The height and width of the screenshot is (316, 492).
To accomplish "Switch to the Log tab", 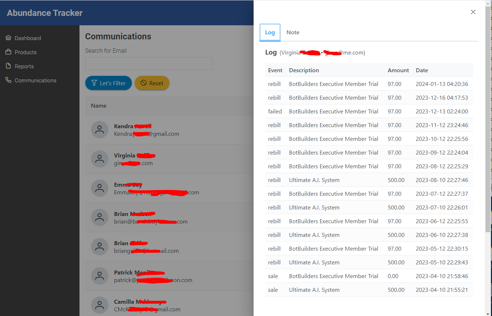I will [x=270, y=33].
